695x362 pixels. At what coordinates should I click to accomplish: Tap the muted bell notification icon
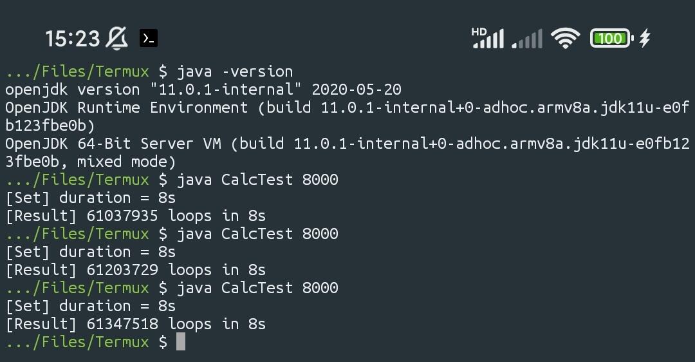coord(116,39)
